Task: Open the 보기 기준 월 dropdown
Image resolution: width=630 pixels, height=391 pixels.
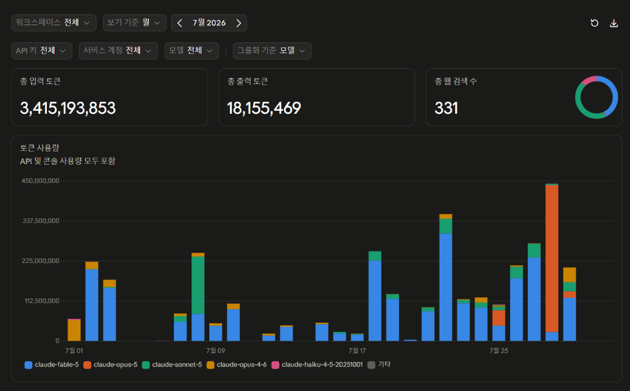Action: (134, 22)
